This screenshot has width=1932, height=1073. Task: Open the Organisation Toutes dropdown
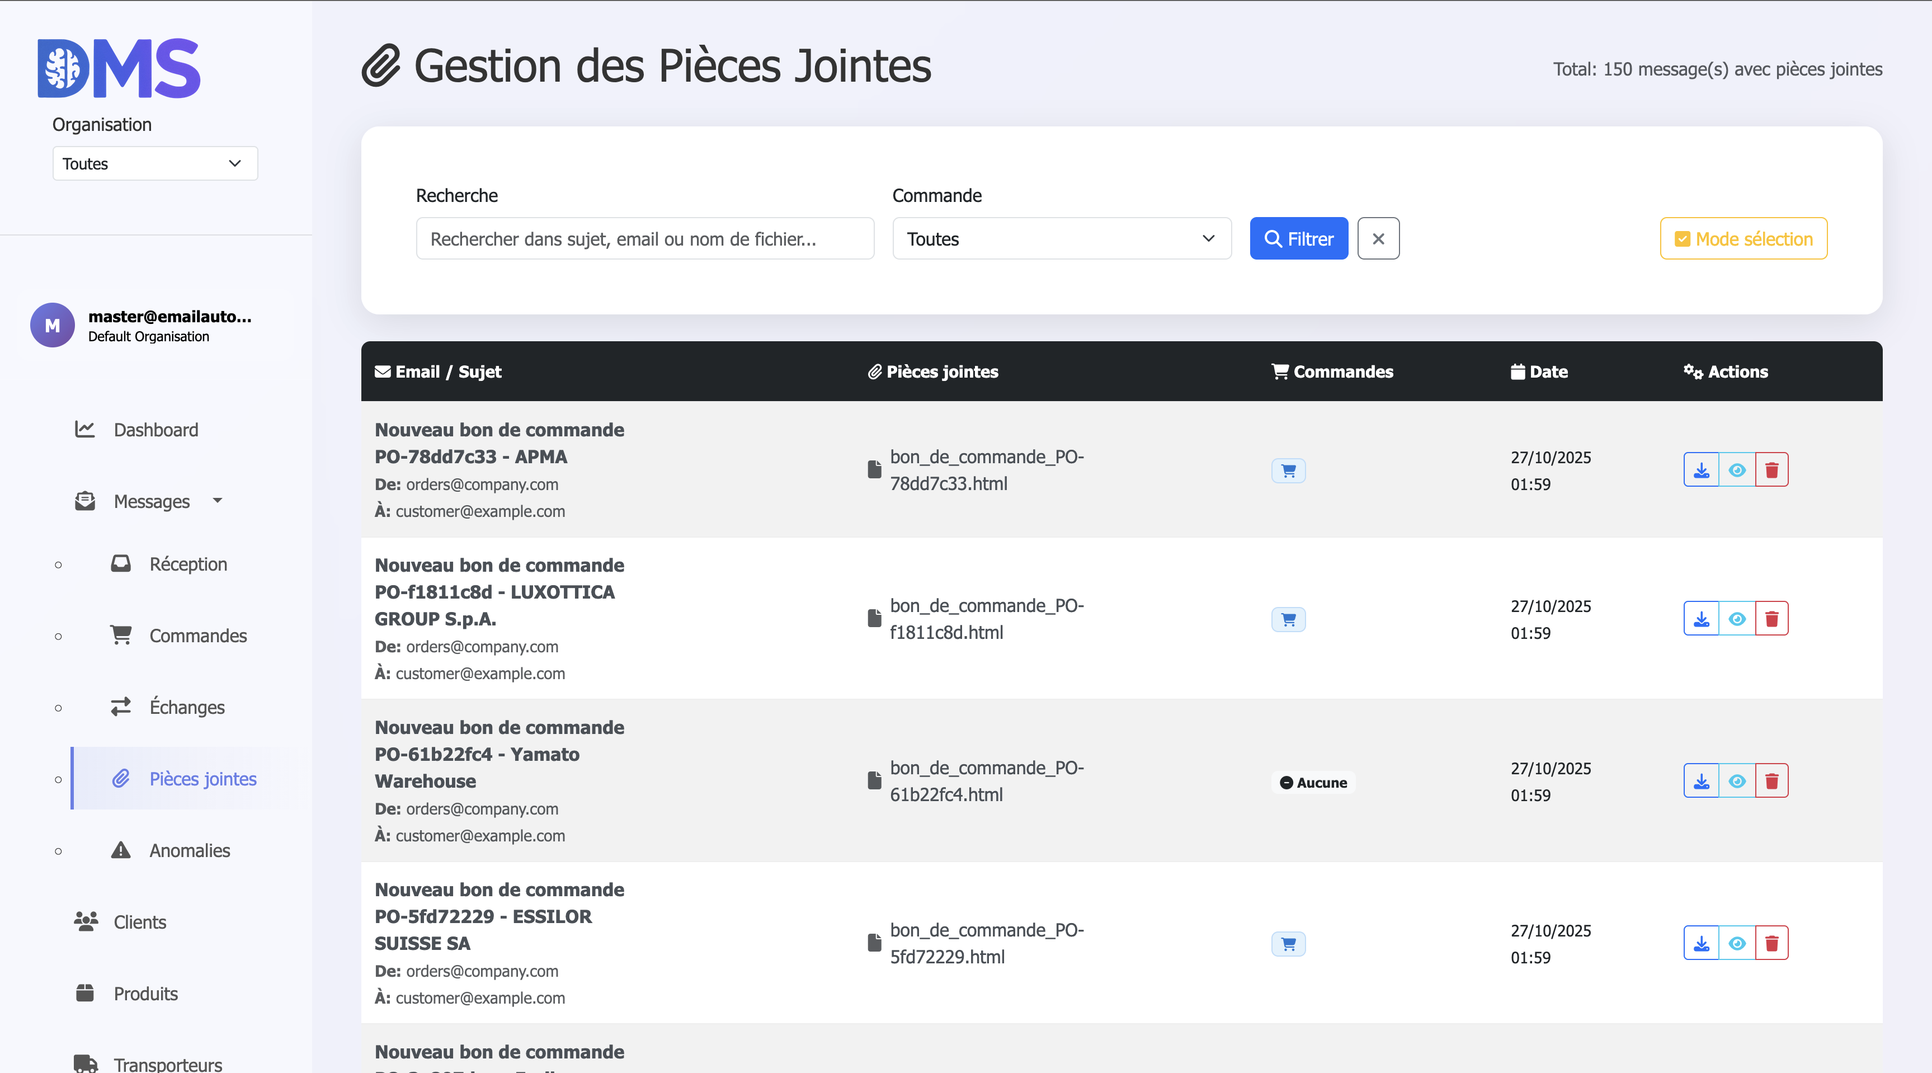coord(154,163)
